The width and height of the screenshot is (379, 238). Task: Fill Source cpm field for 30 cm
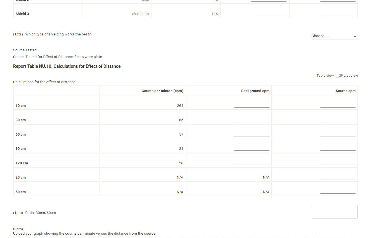pyautogui.click(x=338, y=119)
